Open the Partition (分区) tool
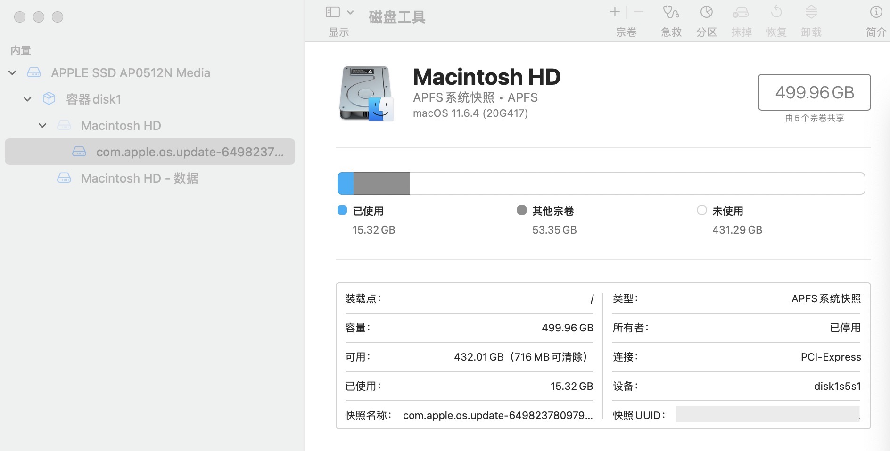890x451 pixels. tap(706, 12)
